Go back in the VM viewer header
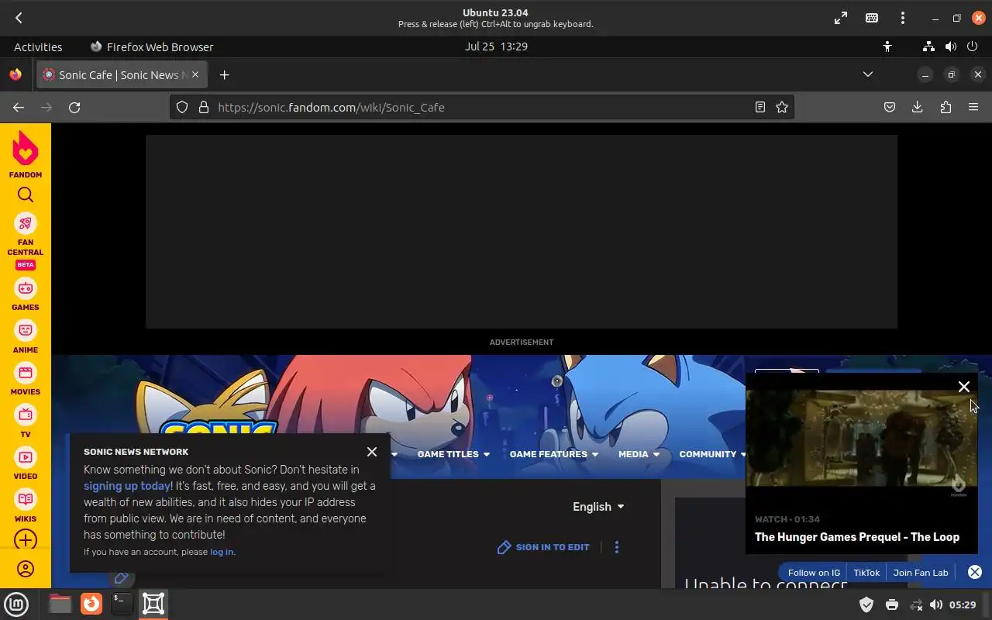Image resolution: width=992 pixels, height=620 pixels. (19, 18)
